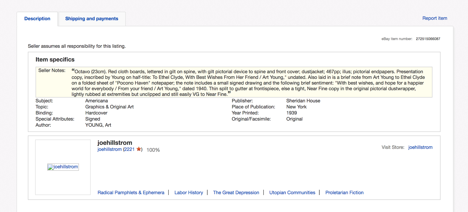Click the Item specifics heading
Screen dimensions: 468x212
coord(55,60)
